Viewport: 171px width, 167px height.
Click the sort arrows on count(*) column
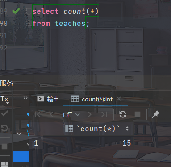(127, 129)
